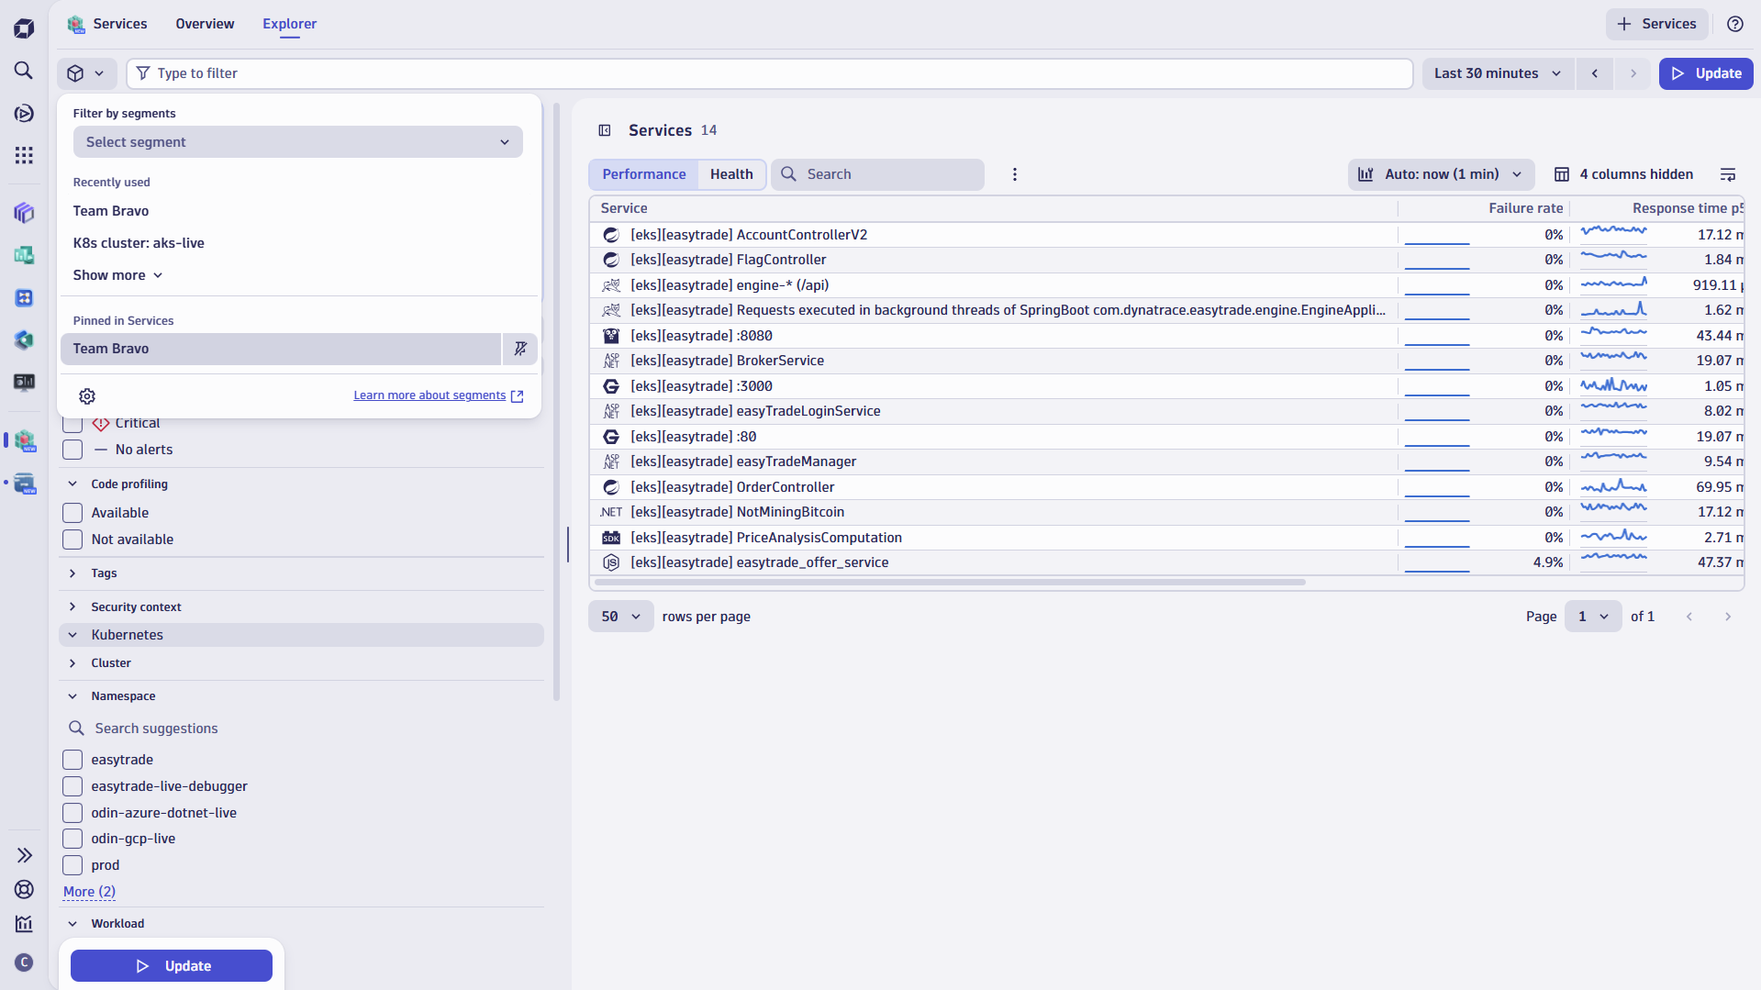The image size is (1761, 990).
Task: Open the app launcher grid in the sidebar
Action: tap(23, 155)
